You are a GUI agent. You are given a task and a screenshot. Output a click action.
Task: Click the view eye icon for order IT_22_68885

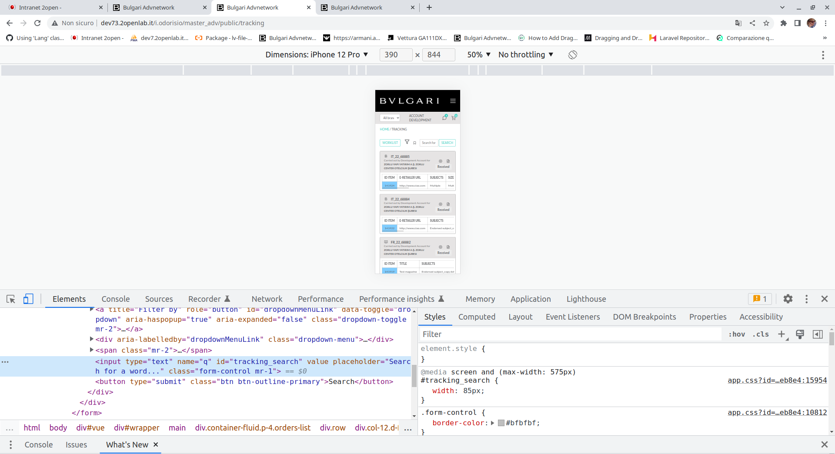[440, 161]
